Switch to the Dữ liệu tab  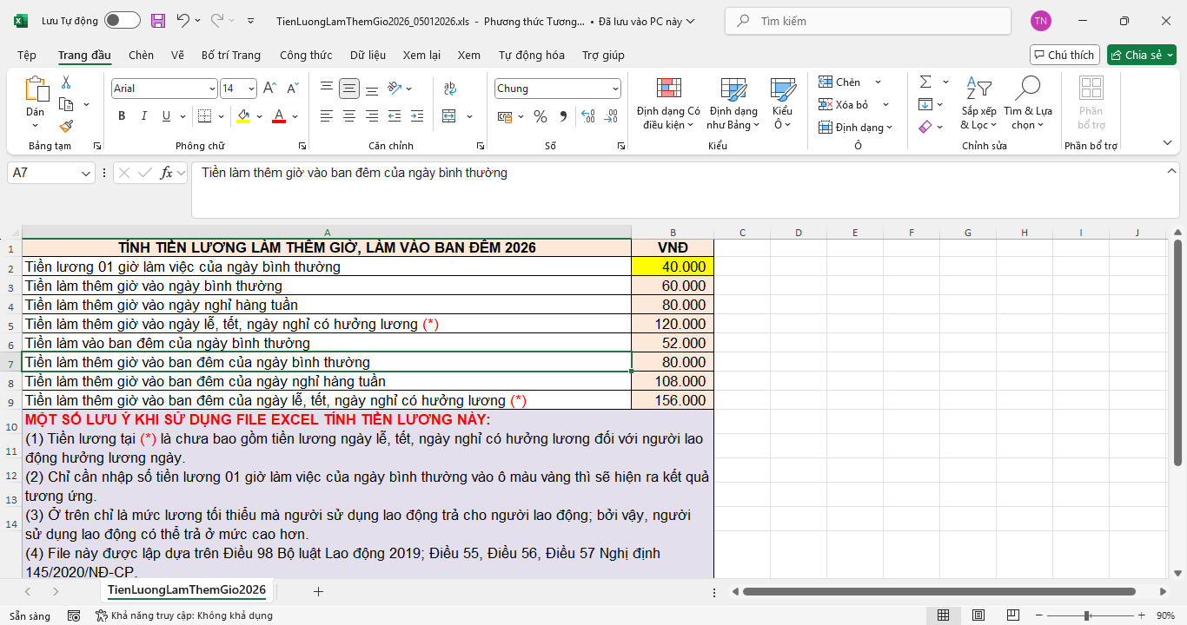point(368,56)
